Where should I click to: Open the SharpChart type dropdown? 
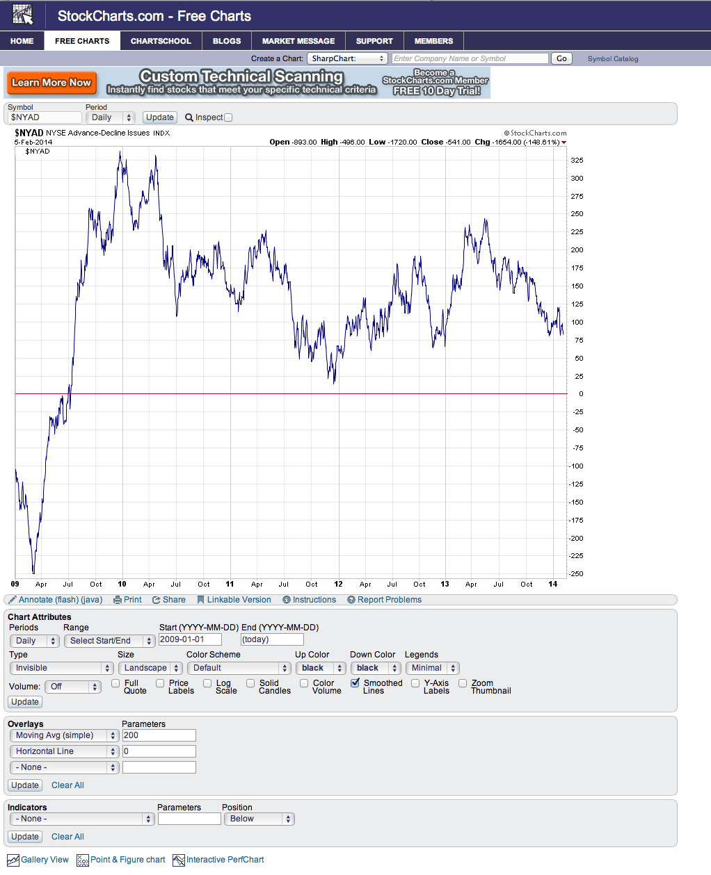[x=347, y=58]
